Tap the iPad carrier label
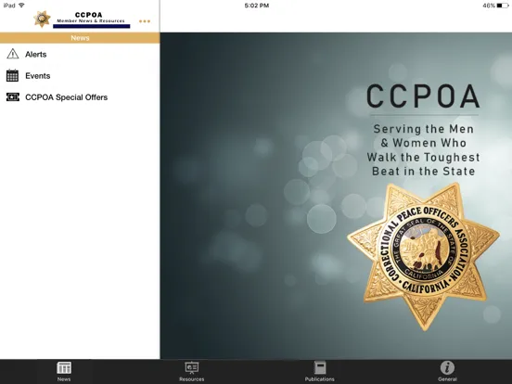512x384 pixels. point(9,6)
